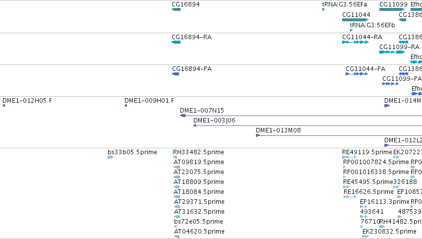422x239 pixels.
Task: Click the RE49119.5prime EST glyph
Action: tap(349, 157)
